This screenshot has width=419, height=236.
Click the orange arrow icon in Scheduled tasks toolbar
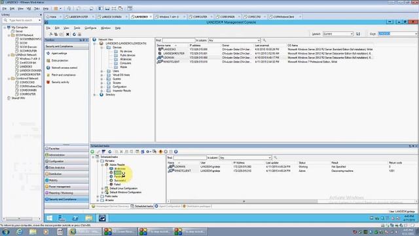click(160, 151)
